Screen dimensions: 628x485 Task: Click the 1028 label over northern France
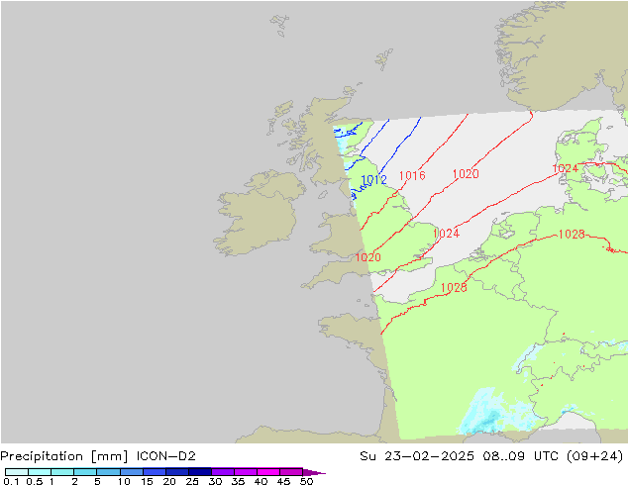pos(454,287)
